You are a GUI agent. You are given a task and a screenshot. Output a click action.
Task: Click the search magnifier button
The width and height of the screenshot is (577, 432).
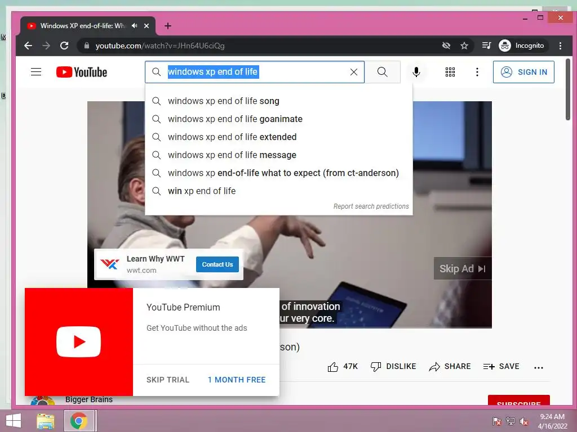[x=383, y=72]
